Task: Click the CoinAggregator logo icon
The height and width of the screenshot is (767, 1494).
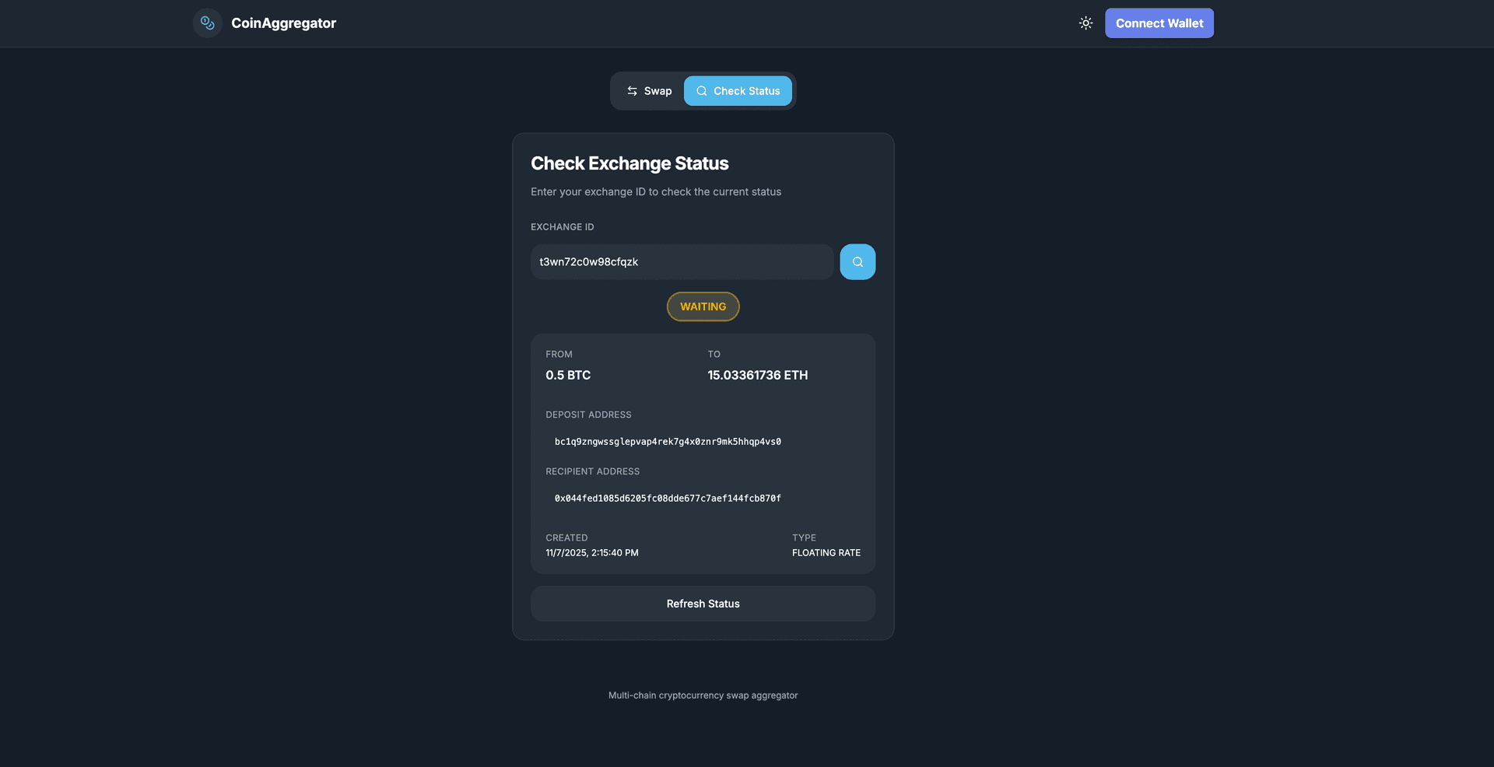Action: pyautogui.click(x=207, y=23)
